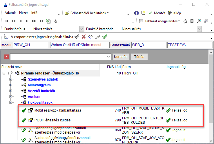Toggle permission check for Mobil eszközök karbantartása
The height and width of the screenshot is (144, 214).
click(x=24, y=110)
